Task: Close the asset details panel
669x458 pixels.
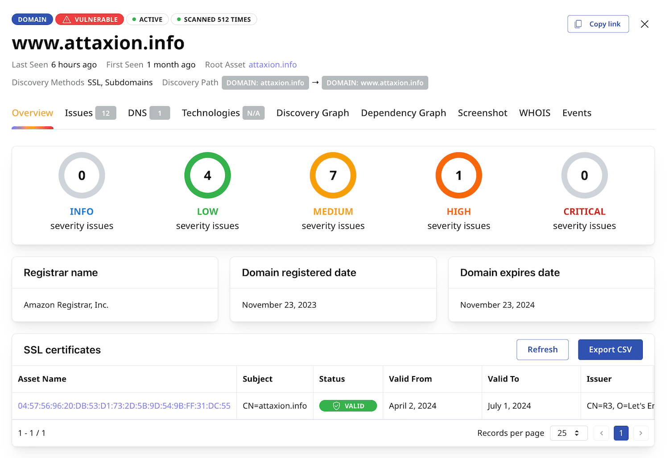Action: 644,24
